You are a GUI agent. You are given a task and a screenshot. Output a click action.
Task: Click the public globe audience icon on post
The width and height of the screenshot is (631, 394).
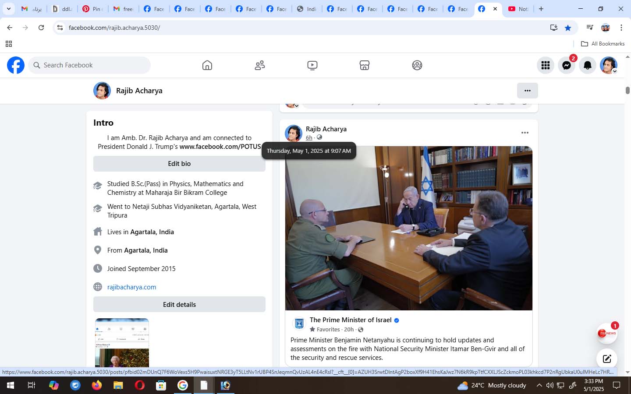pos(319,137)
